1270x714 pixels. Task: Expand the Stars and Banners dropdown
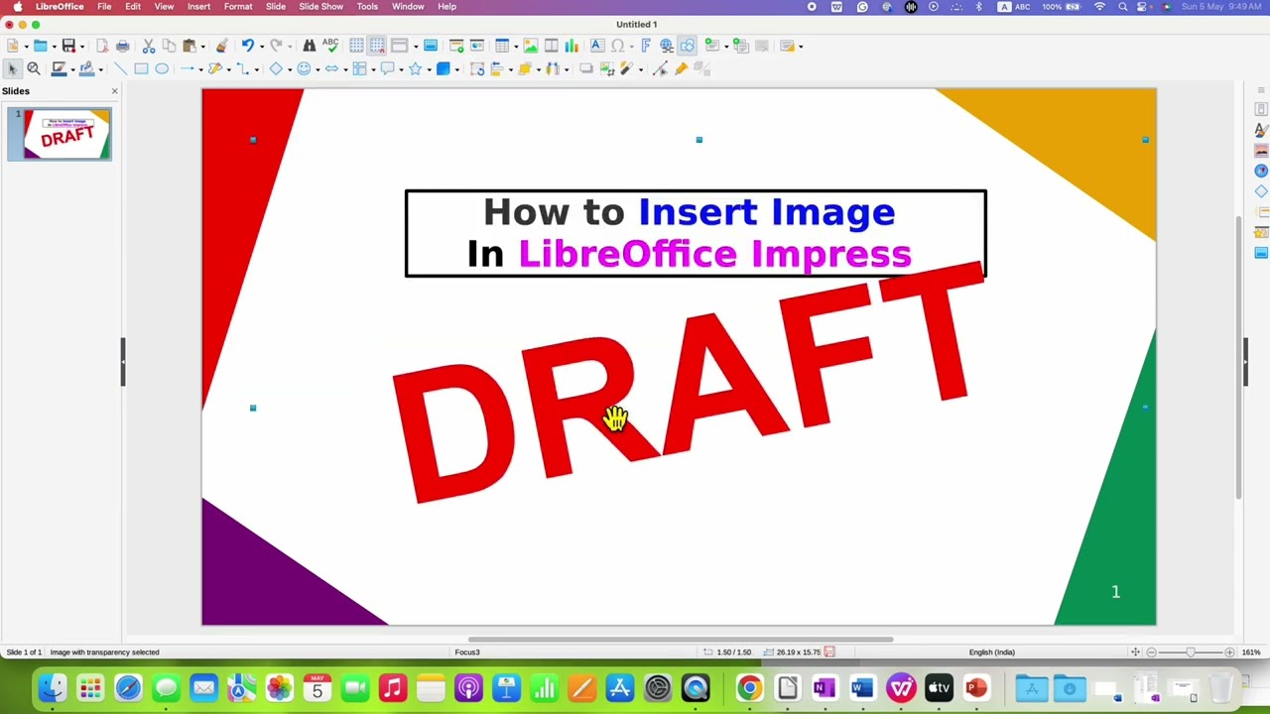click(x=429, y=68)
